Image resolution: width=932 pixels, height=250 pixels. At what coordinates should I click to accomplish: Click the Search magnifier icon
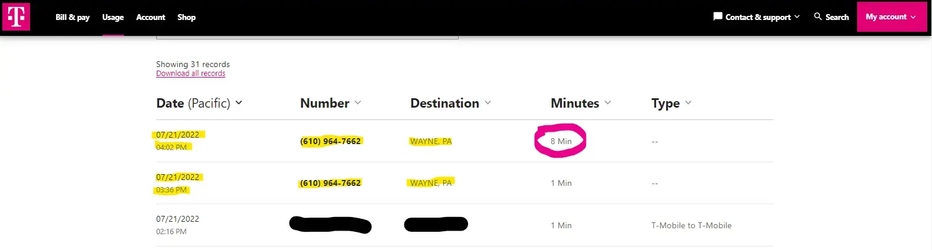click(818, 16)
